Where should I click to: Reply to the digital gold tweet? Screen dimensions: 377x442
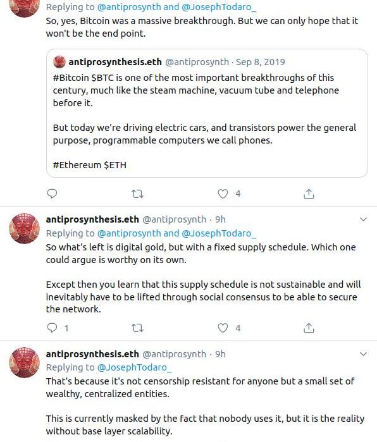[52, 328]
